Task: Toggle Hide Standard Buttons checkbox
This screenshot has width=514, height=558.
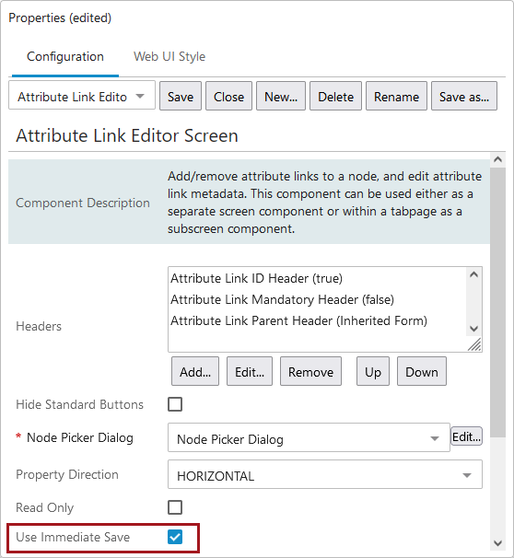Action: click(x=175, y=404)
